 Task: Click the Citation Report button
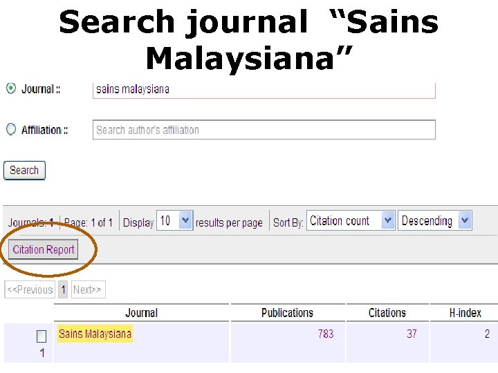(x=43, y=249)
